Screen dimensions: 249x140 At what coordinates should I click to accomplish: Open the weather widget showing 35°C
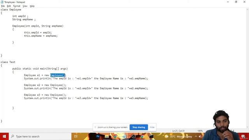(178, 136)
